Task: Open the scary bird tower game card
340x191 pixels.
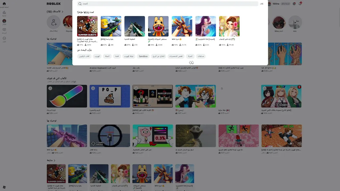Action: click(x=196, y=136)
